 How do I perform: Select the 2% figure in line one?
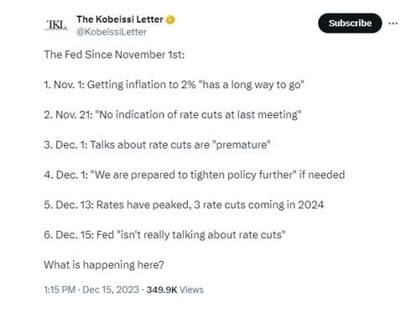[188, 85]
